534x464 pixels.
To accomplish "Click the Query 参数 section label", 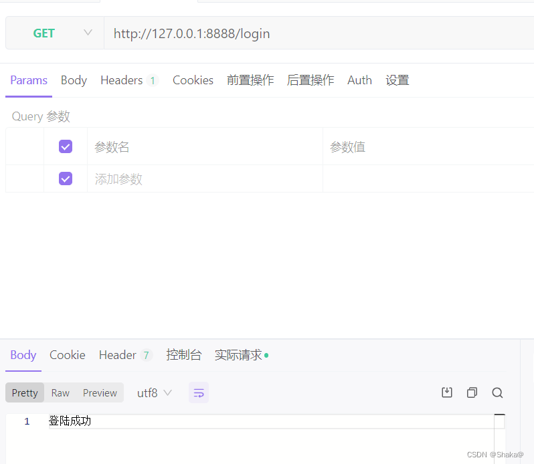I will tap(41, 116).
